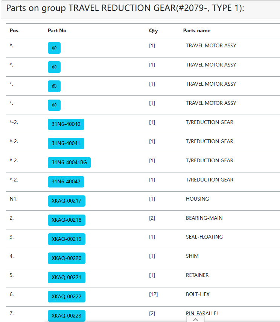Open the XKAQ-00218 bearing-main part
The width and height of the screenshot is (280, 322).
[67, 220]
